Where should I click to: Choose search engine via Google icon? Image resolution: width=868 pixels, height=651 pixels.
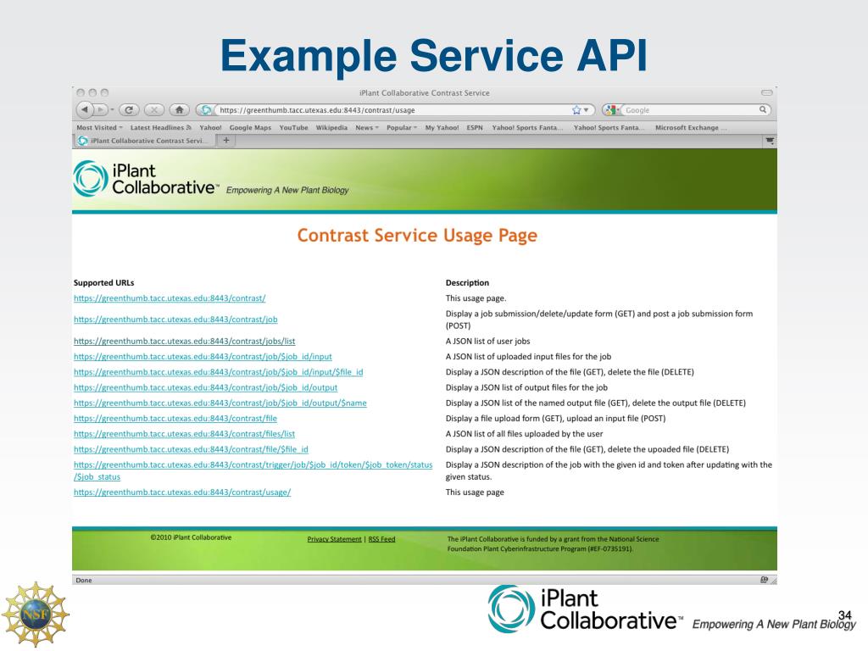612,110
